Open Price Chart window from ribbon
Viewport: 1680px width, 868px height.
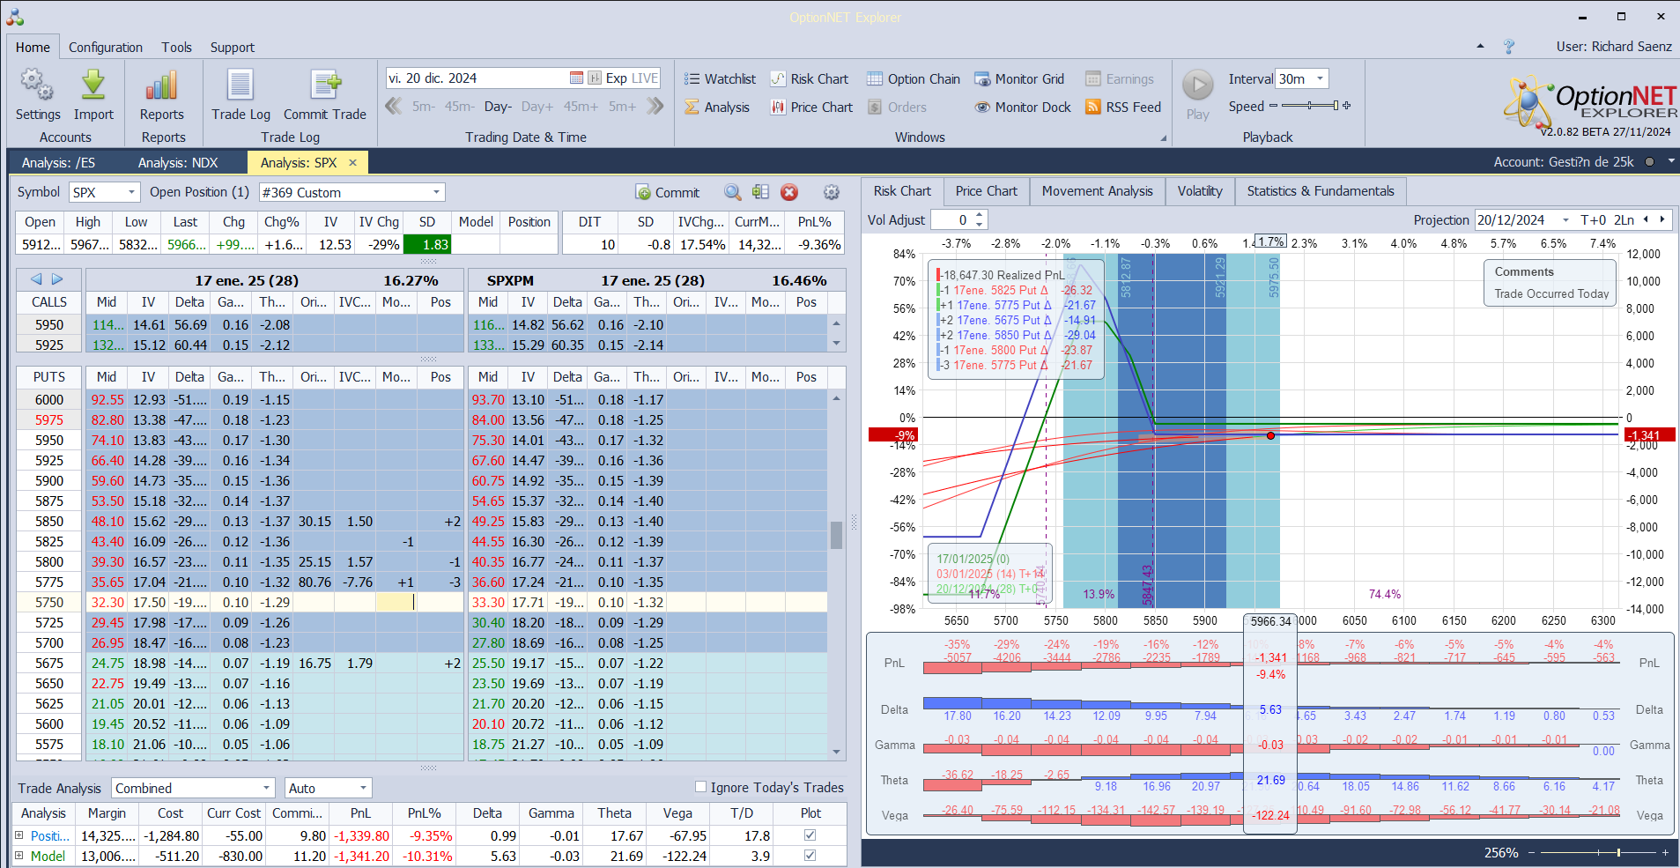pyautogui.click(x=811, y=107)
